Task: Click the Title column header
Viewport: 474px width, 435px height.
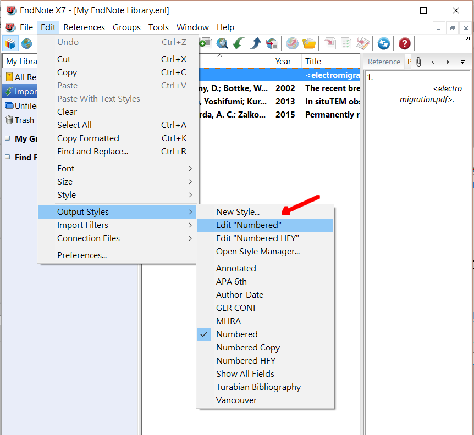Action: point(330,62)
